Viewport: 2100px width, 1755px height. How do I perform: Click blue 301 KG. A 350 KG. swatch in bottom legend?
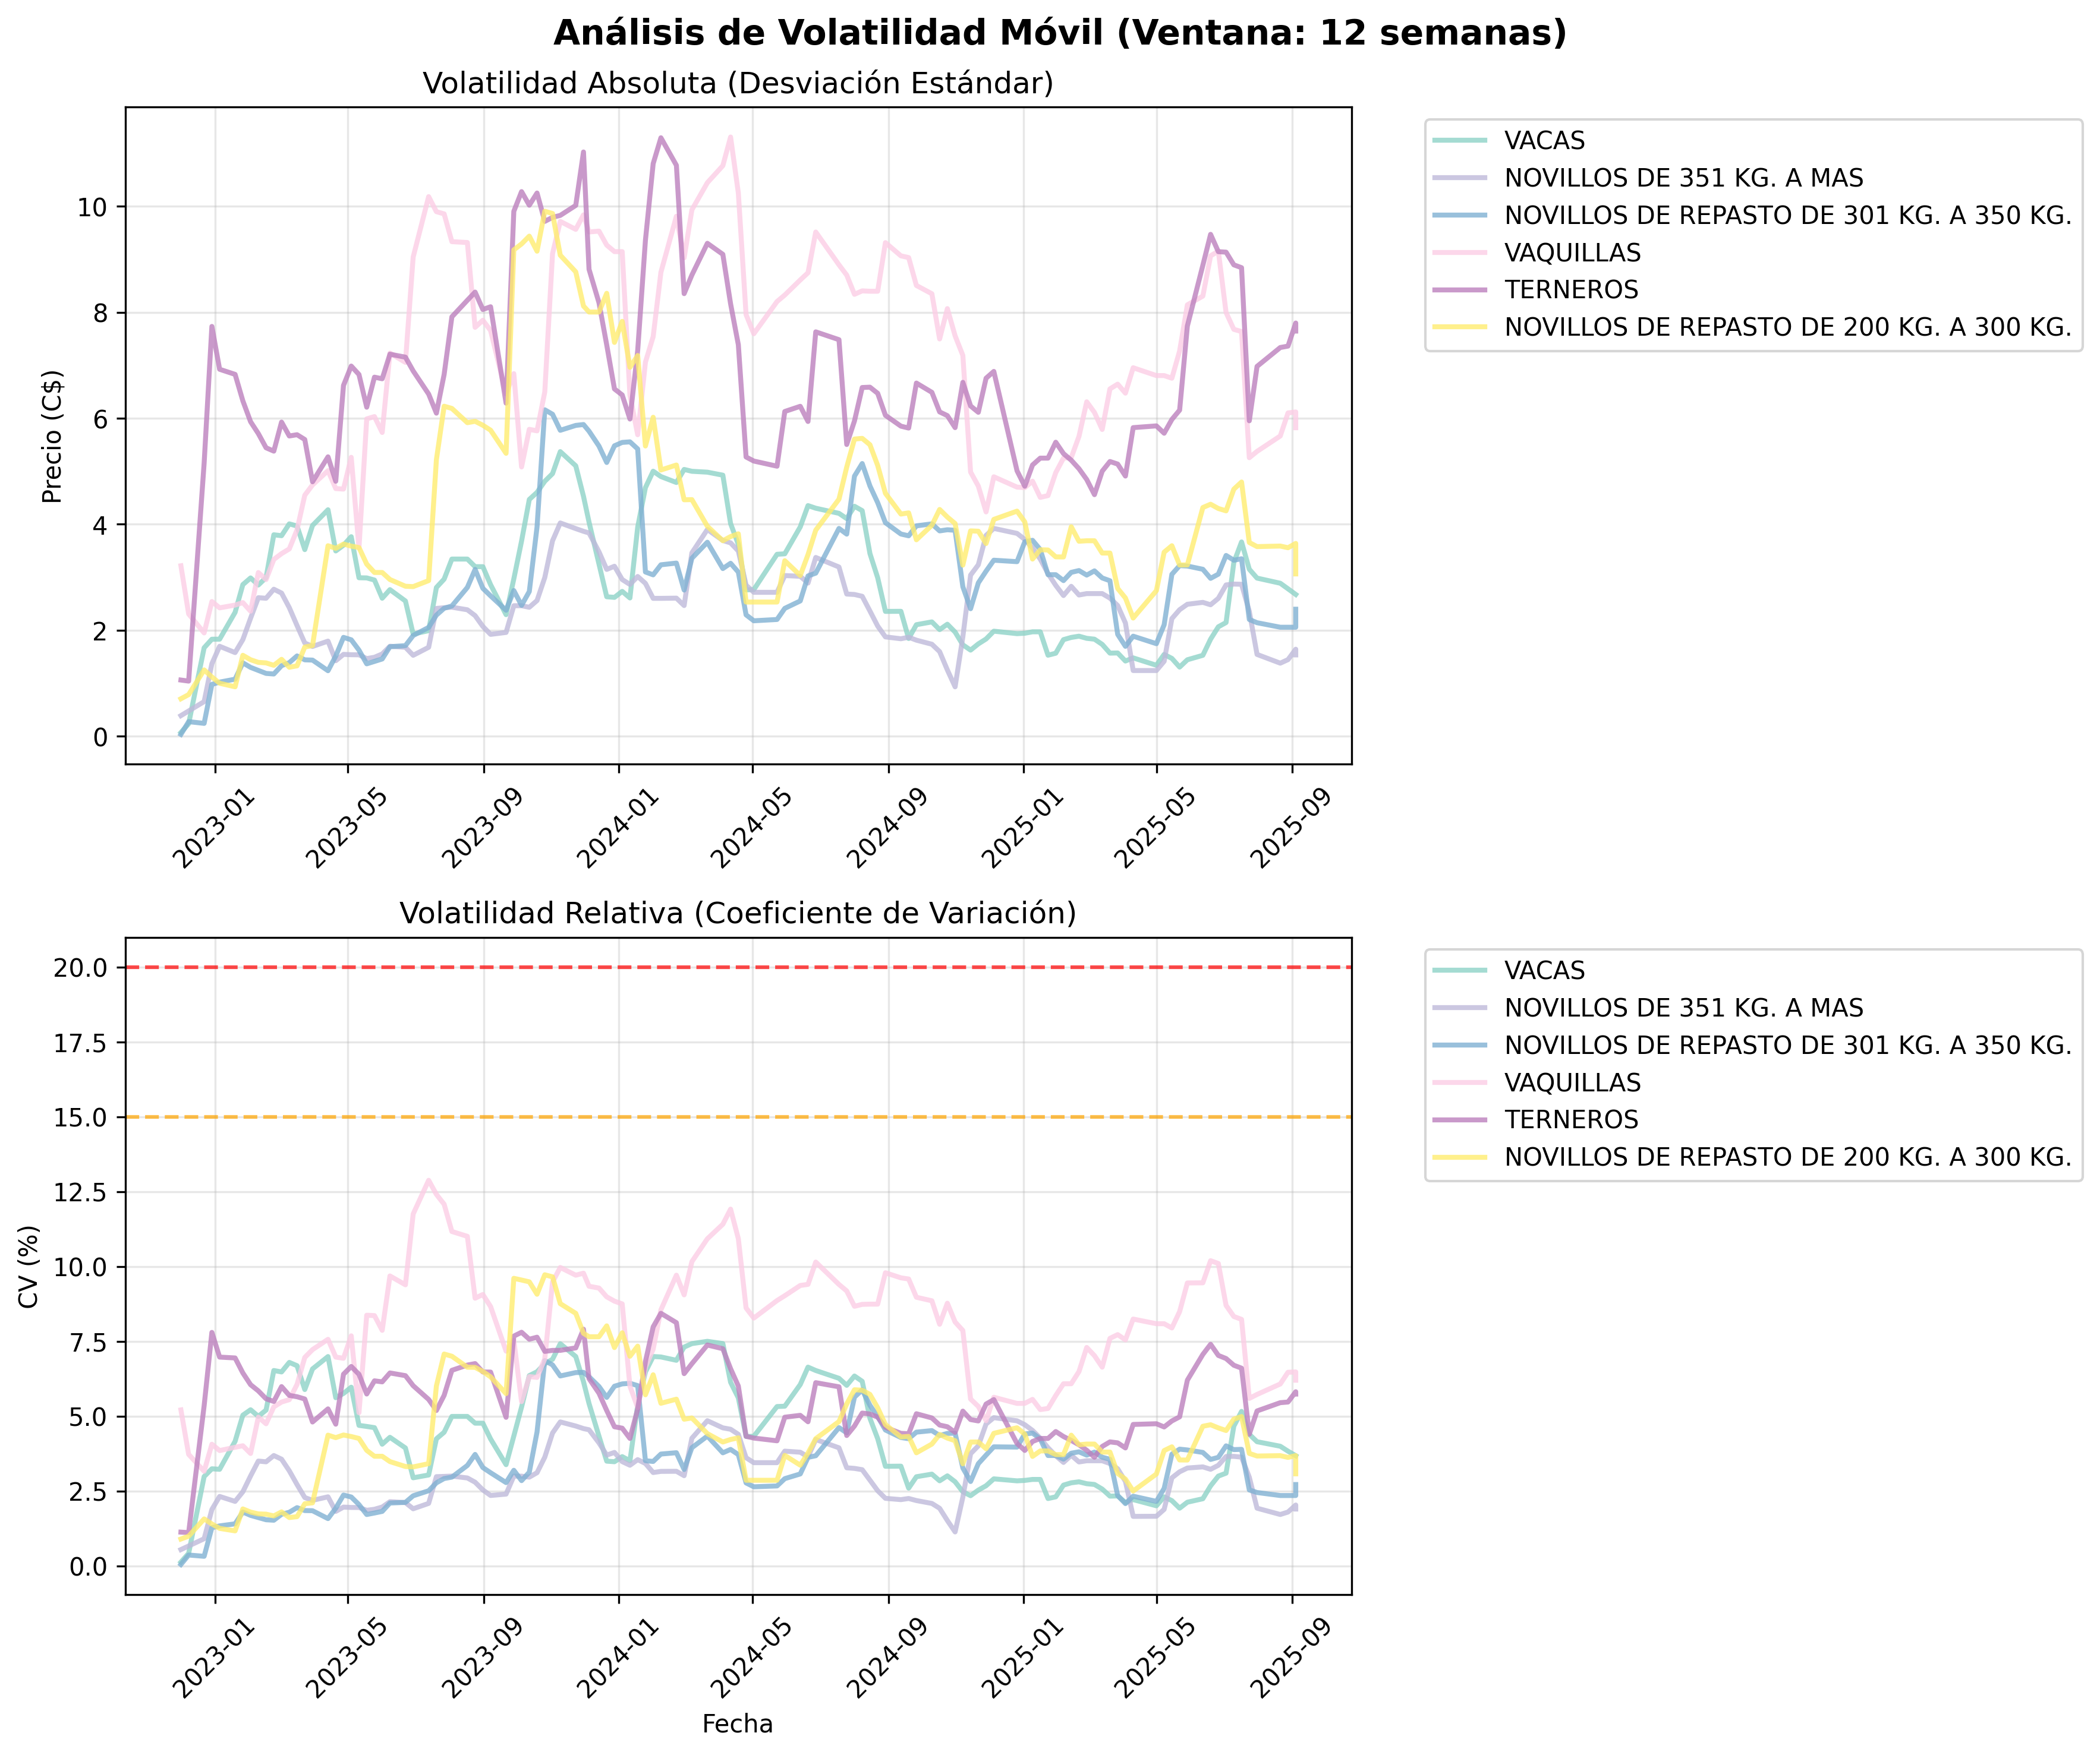1460,1046
